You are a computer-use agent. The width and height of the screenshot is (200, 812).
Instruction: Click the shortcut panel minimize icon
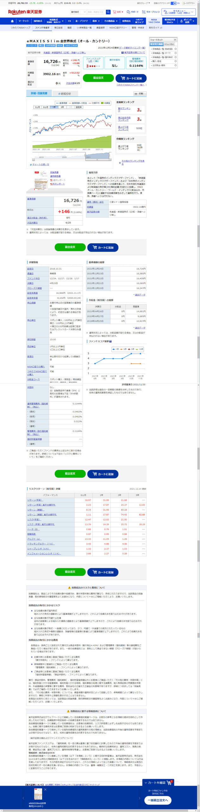(175, 40)
